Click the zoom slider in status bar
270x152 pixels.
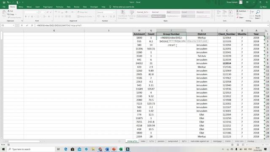pos(255,145)
